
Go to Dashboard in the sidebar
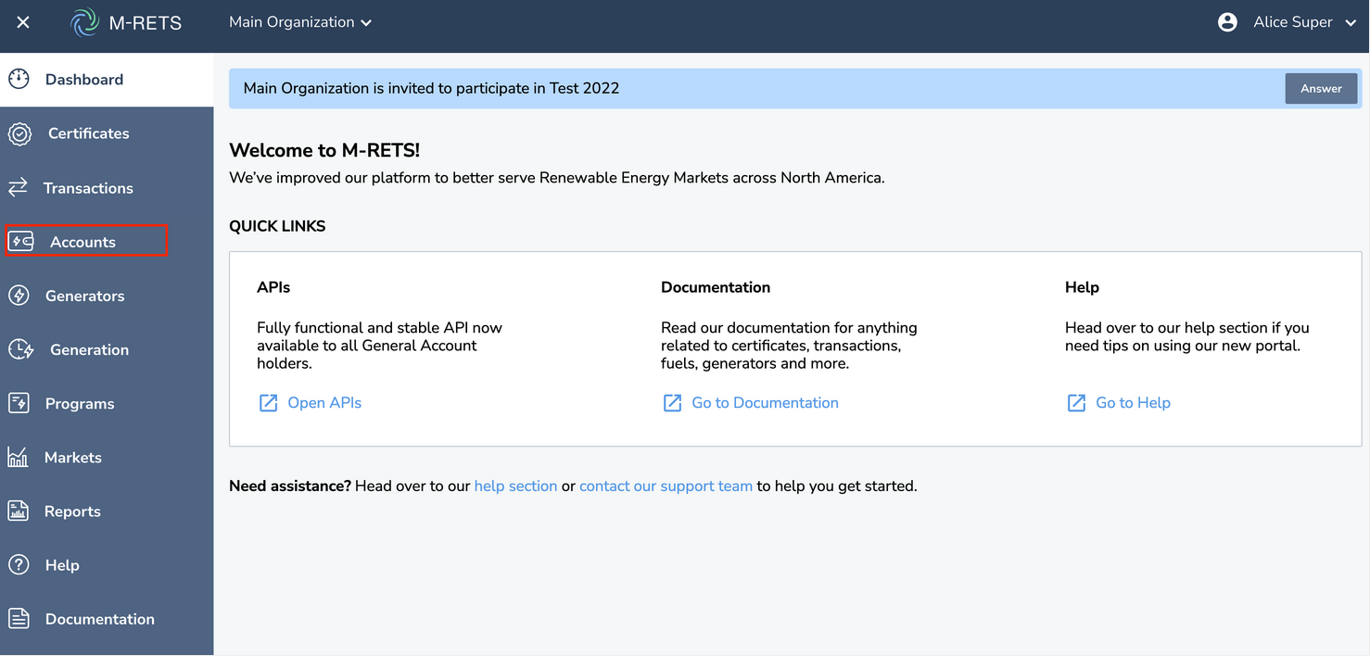(x=107, y=80)
